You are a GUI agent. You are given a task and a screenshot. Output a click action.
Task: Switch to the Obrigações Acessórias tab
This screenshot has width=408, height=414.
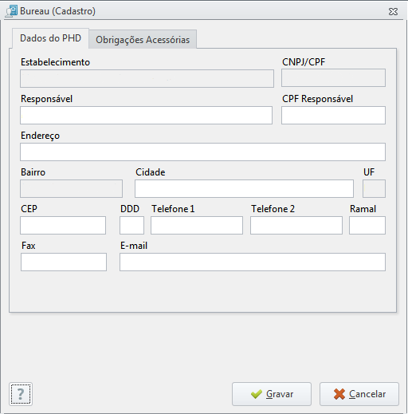coord(143,39)
